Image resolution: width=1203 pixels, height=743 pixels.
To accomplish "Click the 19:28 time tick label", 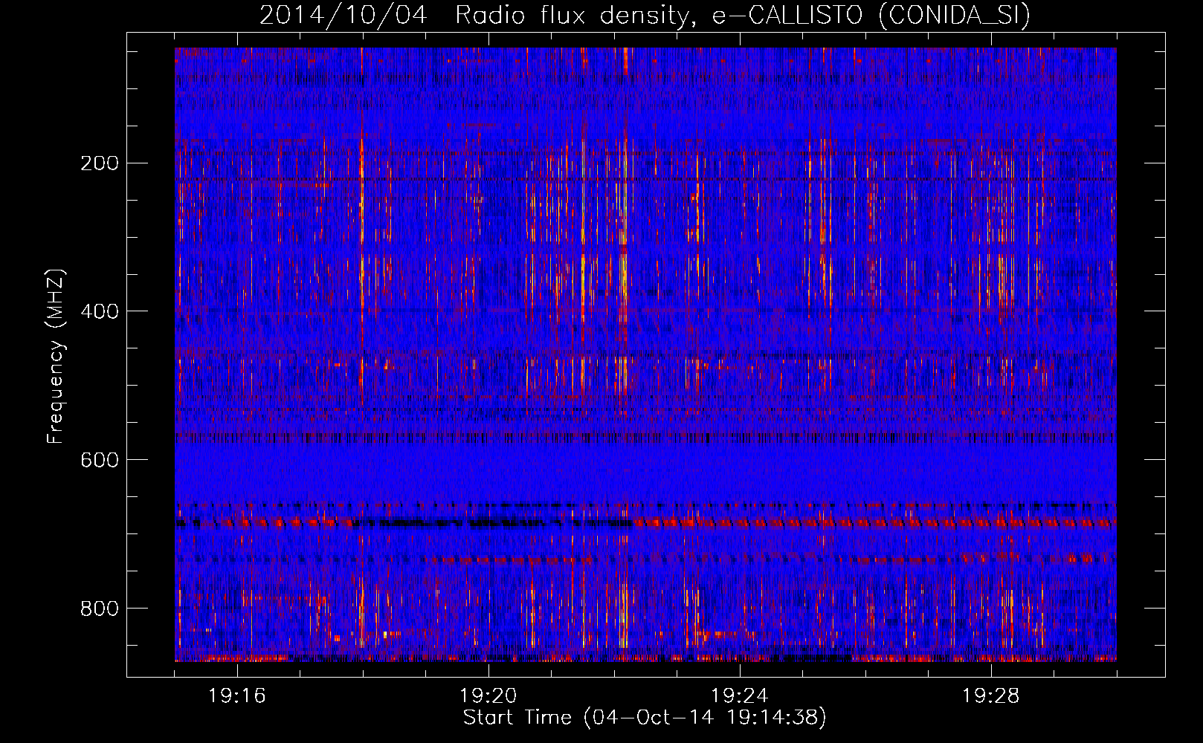I will coord(991,696).
